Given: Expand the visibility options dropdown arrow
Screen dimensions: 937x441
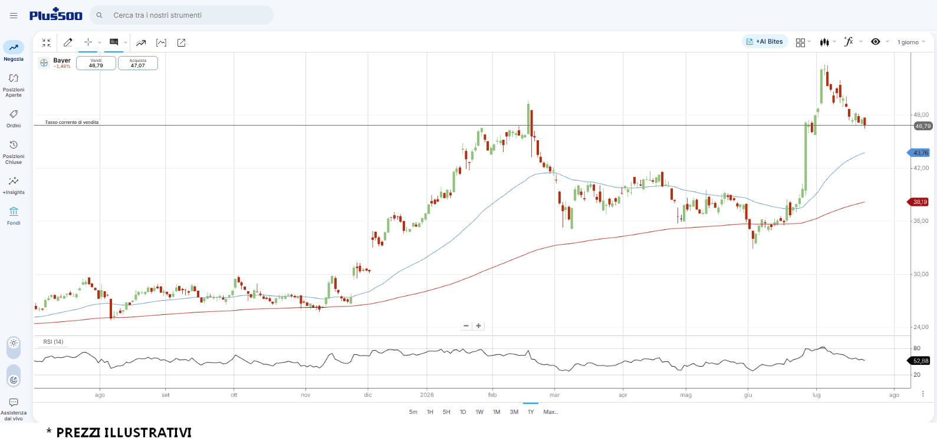Looking at the screenshot, I should [x=887, y=42].
